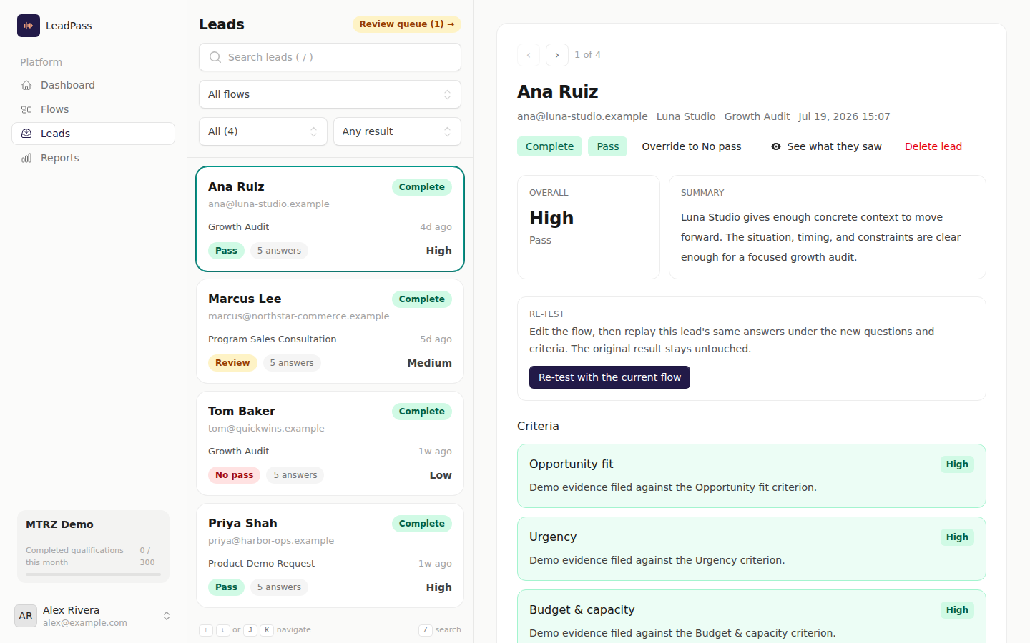The image size is (1030, 643).
Task: Select Leads in the sidebar menu
Action: [93, 134]
